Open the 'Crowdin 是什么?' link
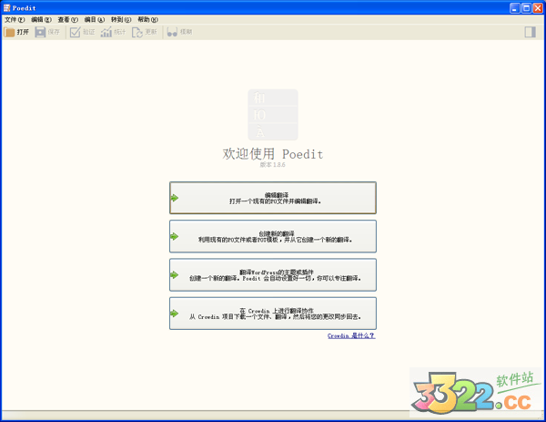This screenshot has width=546, height=422. [351, 335]
